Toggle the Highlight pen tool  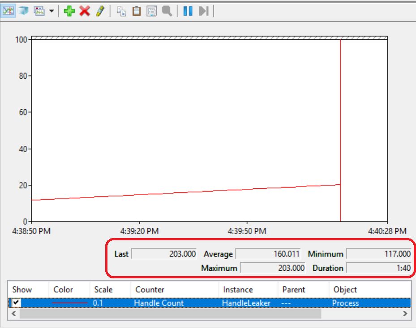pyautogui.click(x=100, y=11)
